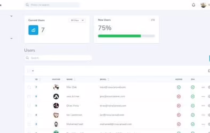Open Jess Archer's avatar image
210x133 pixels.
(56, 96)
